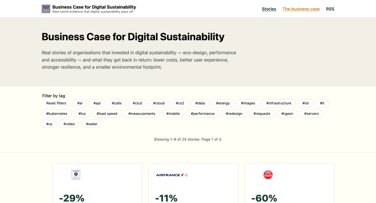Select the #cloud tag filter
This screenshot has width=376, height=203.
(159, 103)
